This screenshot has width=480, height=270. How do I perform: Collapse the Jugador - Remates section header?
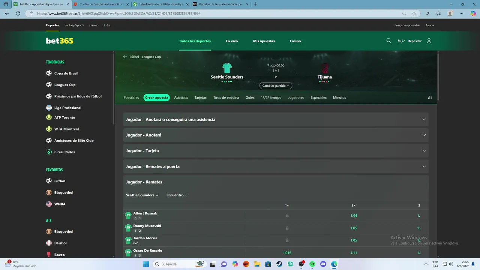tap(276, 182)
